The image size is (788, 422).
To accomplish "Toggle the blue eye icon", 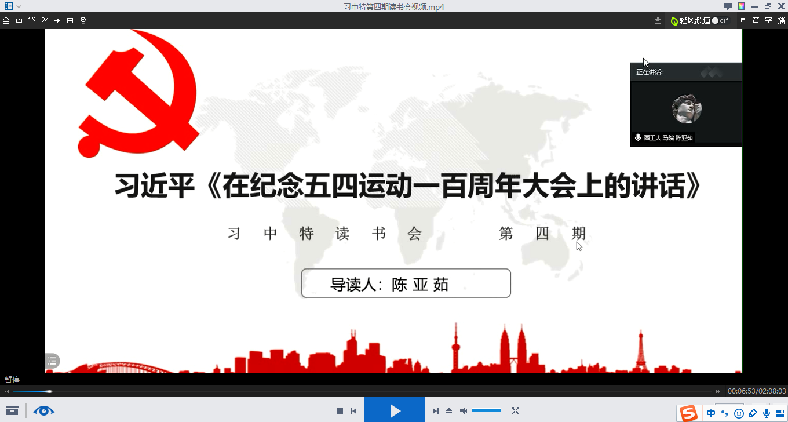I will click(x=43, y=411).
